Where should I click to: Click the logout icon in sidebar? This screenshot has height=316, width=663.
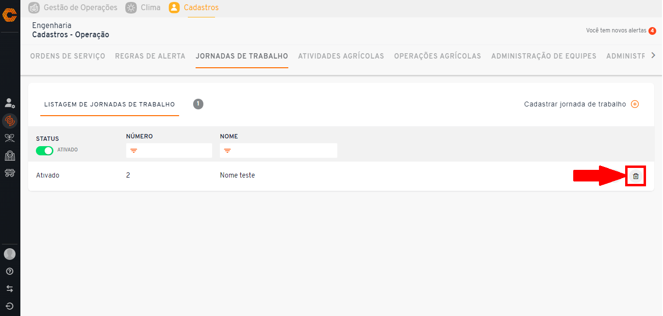click(10, 306)
